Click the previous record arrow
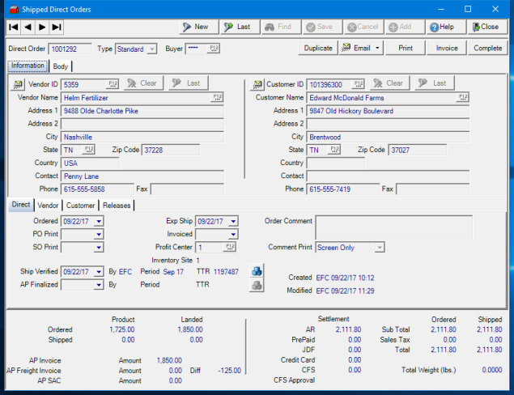This screenshot has height=395, width=514. point(28,27)
